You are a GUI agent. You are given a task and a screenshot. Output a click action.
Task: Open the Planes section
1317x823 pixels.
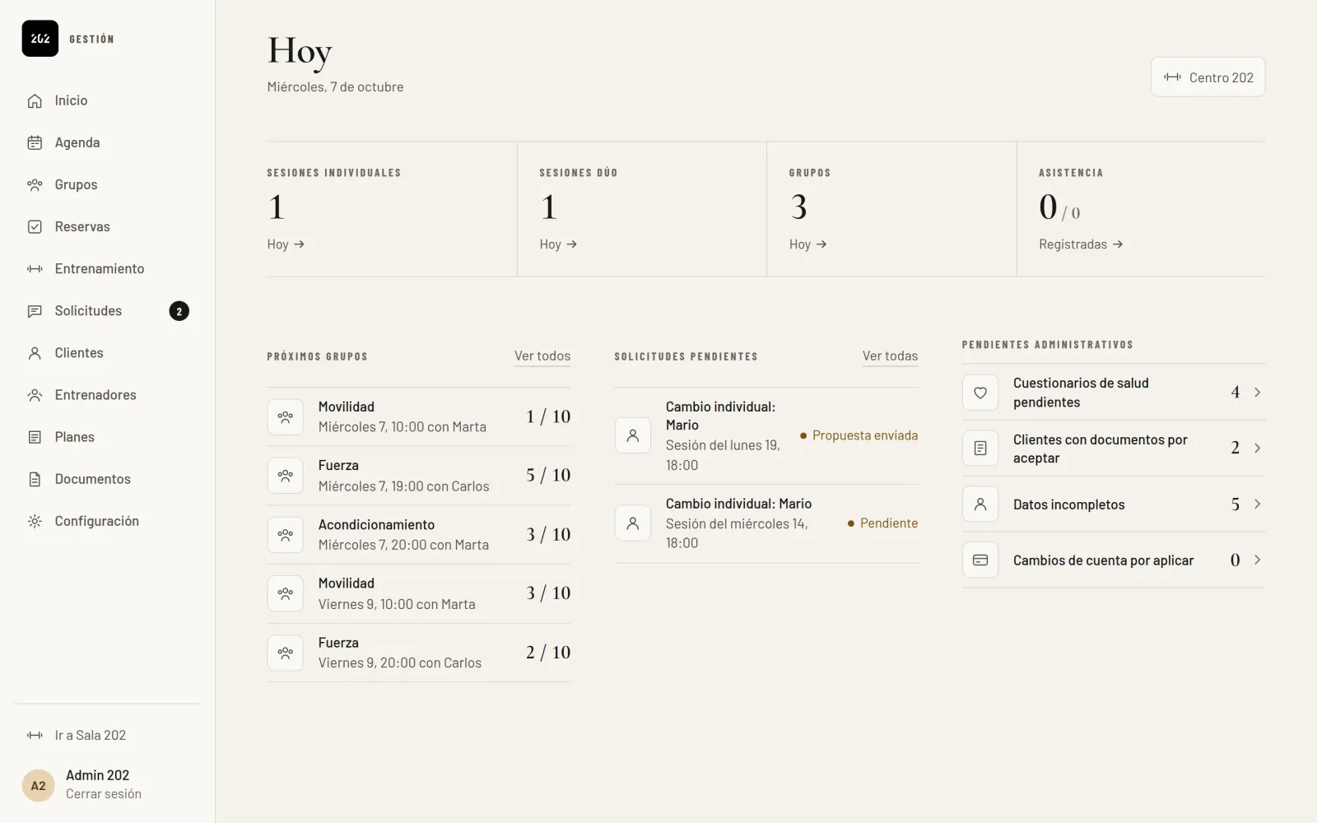click(x=107, y=437)
